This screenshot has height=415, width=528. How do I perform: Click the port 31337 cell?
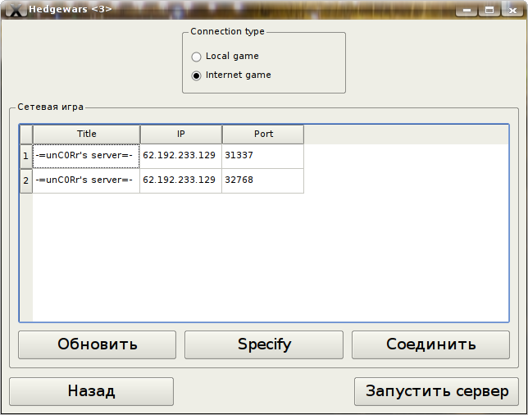coord(262,156)
